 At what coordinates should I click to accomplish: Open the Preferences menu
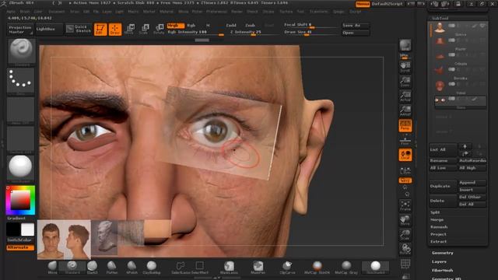(x=217, y=12)
